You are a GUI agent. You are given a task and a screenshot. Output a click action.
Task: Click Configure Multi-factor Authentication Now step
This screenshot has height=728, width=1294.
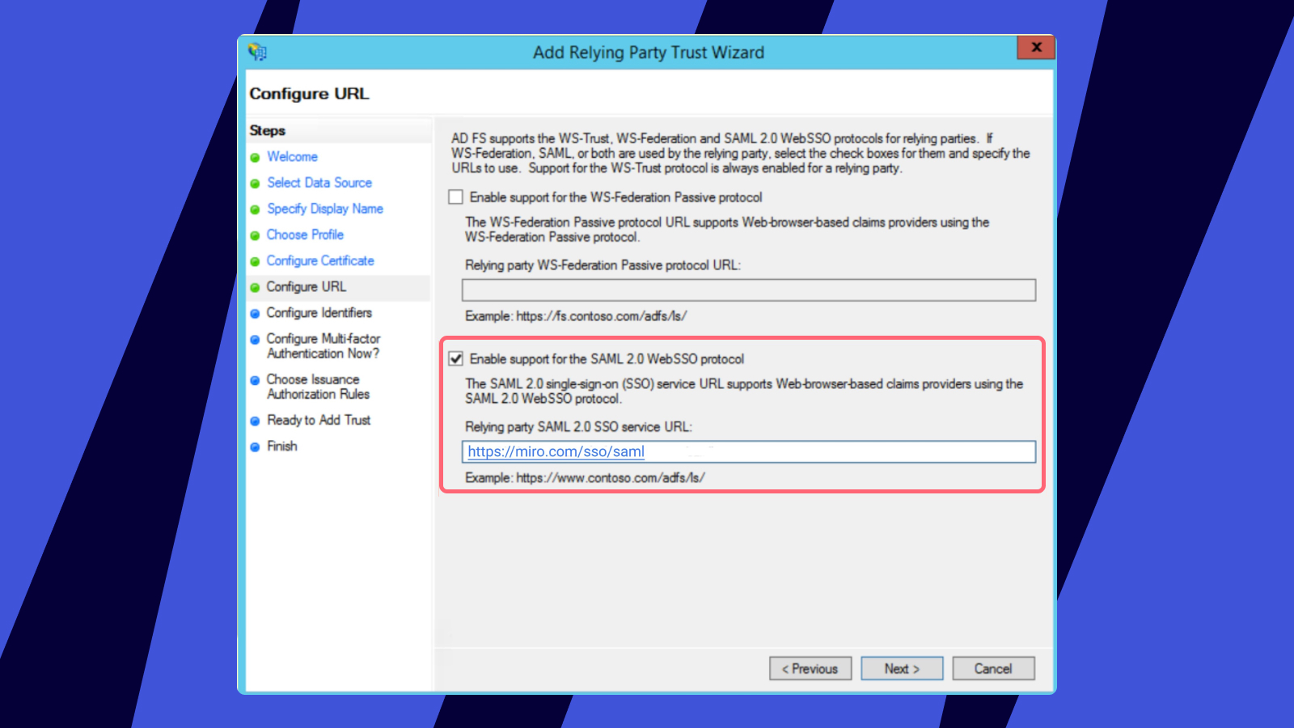click(323, 346)
